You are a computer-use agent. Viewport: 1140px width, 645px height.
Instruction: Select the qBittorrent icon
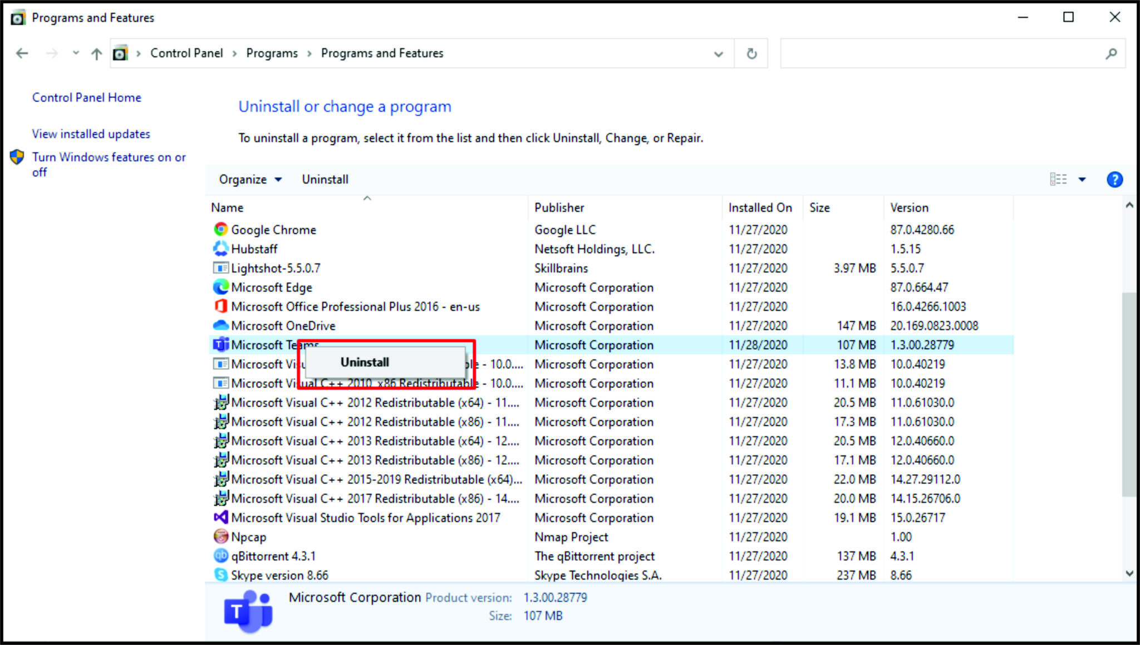(221, 555)
